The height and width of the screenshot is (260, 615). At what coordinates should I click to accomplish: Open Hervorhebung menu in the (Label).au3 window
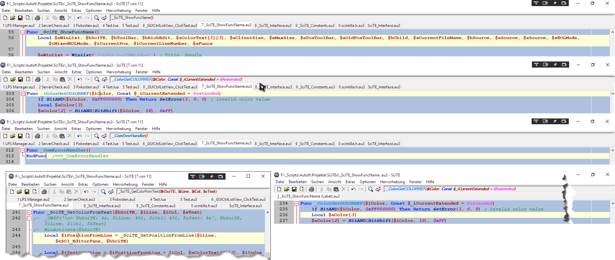click(x=392, y=182)
